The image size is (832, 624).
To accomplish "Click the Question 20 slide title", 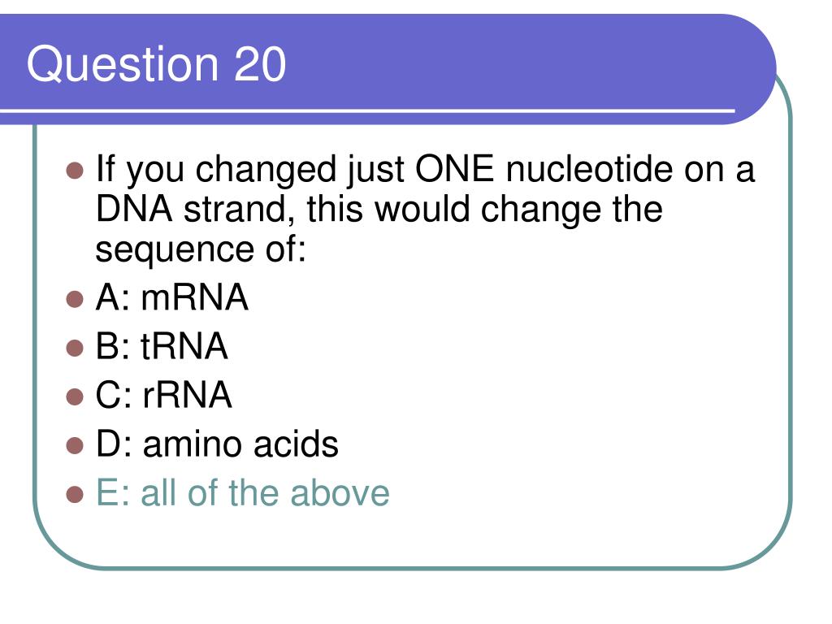I will point(157,64).
